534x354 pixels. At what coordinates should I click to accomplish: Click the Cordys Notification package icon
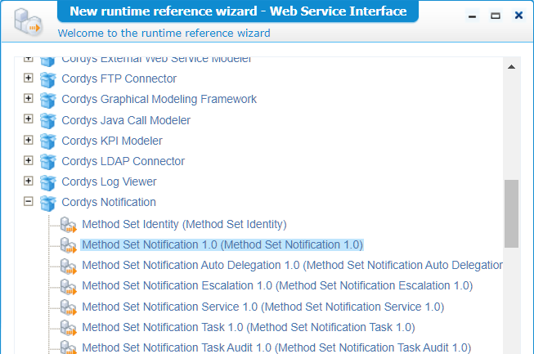click(48, 203)
